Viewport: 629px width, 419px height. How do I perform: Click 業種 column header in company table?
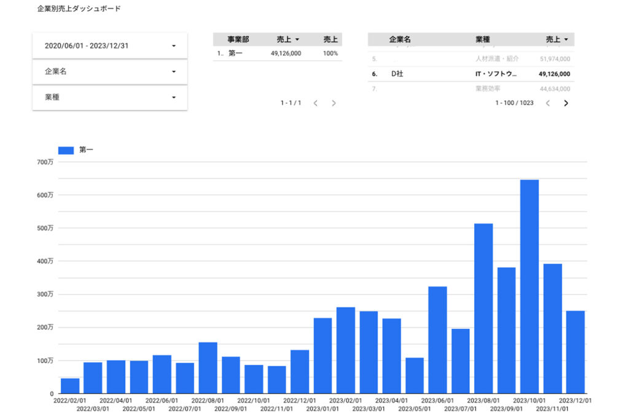coord(483,39)
